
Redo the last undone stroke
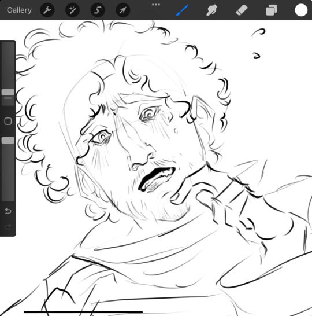pyautogui.click(x=8, y=227)
